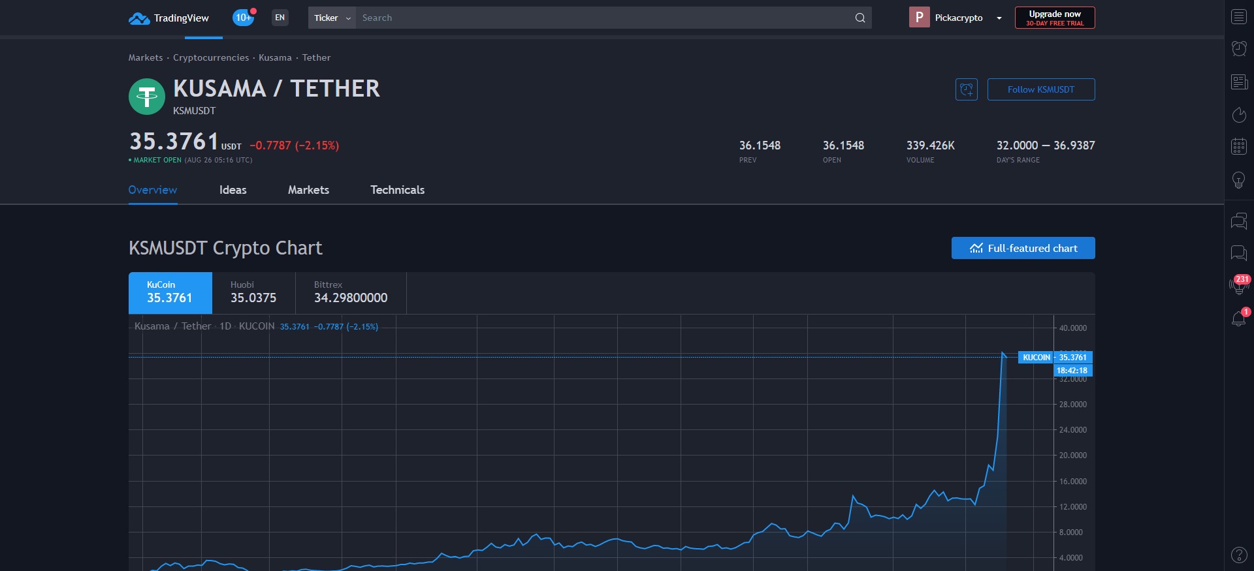This screenshot has width=1254, height=571.
Task: Open the Ticker search type dropdown
Action: click(x=332, y=18)
